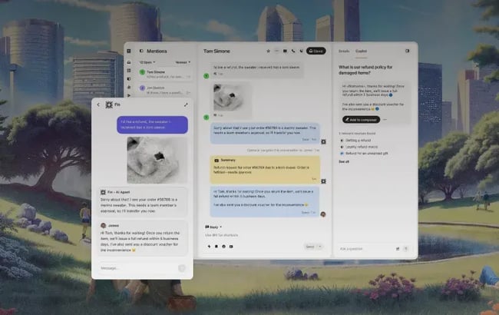499x315 pixels.
Task: Switch to the Copilot tab
Action: [362, 51]
